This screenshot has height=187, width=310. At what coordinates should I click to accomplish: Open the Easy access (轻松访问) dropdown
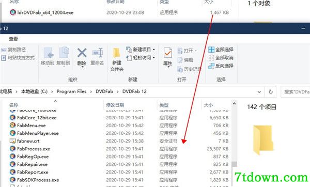tap(141, 58)
